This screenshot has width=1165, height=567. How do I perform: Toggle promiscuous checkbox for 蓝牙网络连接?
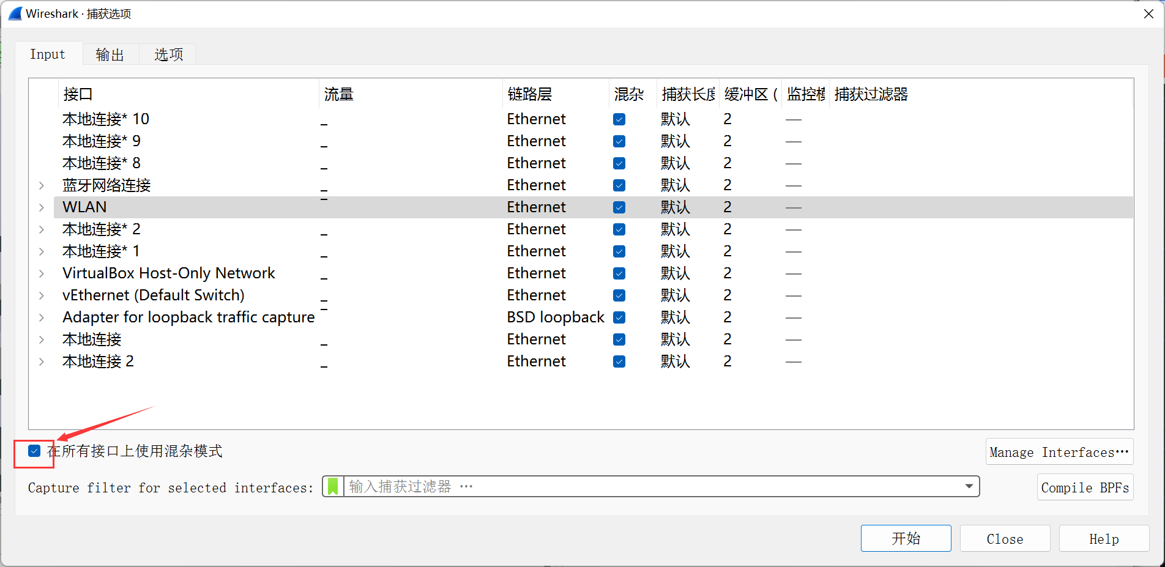coord(619,185)
